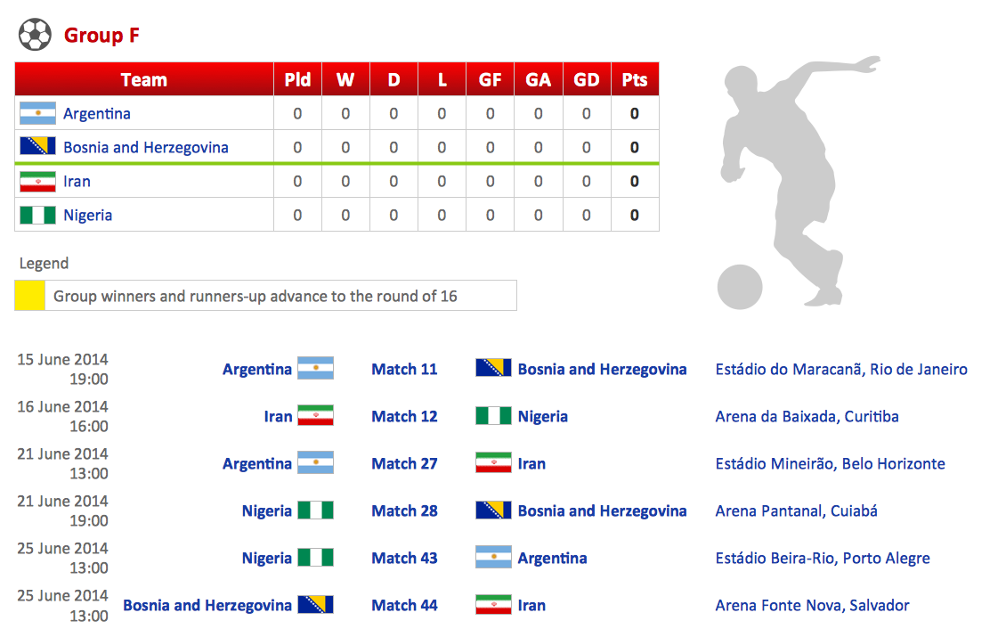1006x637 pixels.
Task: Click the yellow legend color swatch
Action: 29,296
